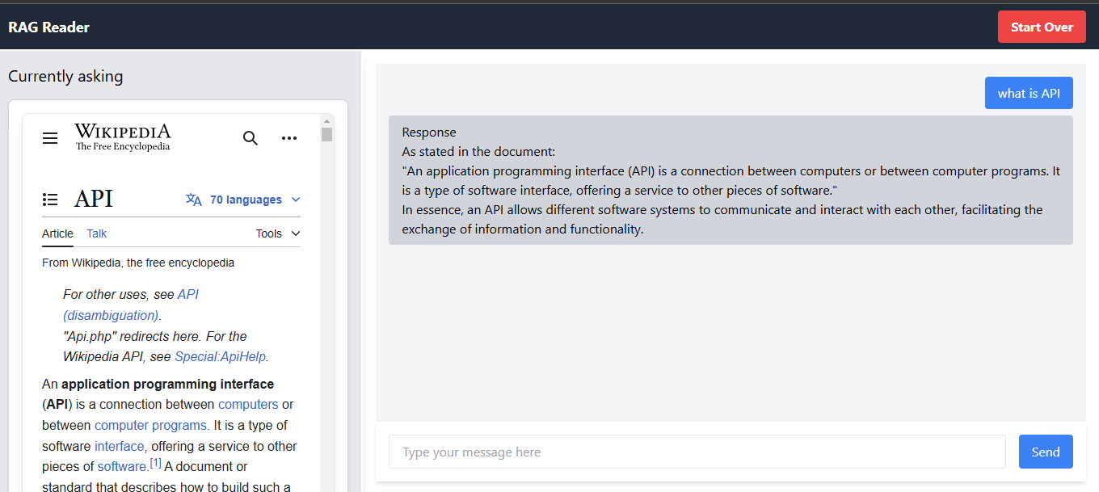Open the computer programs link
The height and width of the screenshot is (492, 1099).
coord(150,425)
